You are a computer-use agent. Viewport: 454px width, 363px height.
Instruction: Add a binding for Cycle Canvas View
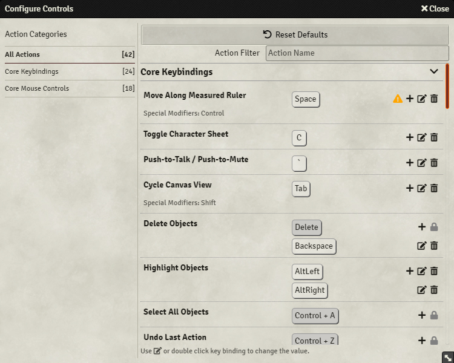pos(410,188)
